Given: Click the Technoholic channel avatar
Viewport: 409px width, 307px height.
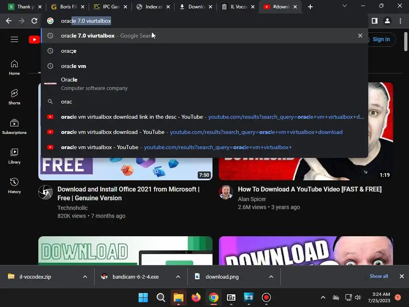Looking at the screenshot, I should (46, 192).
